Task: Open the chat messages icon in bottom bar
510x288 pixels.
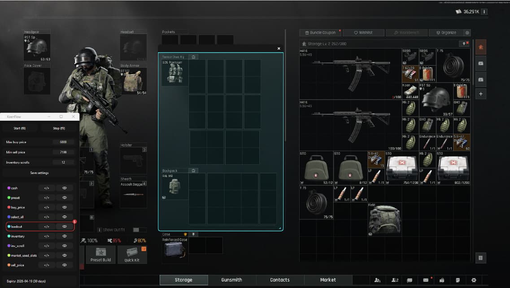Action: [x=410, y=280]
